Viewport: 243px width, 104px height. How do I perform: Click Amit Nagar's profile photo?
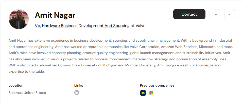tap(19, 19)
